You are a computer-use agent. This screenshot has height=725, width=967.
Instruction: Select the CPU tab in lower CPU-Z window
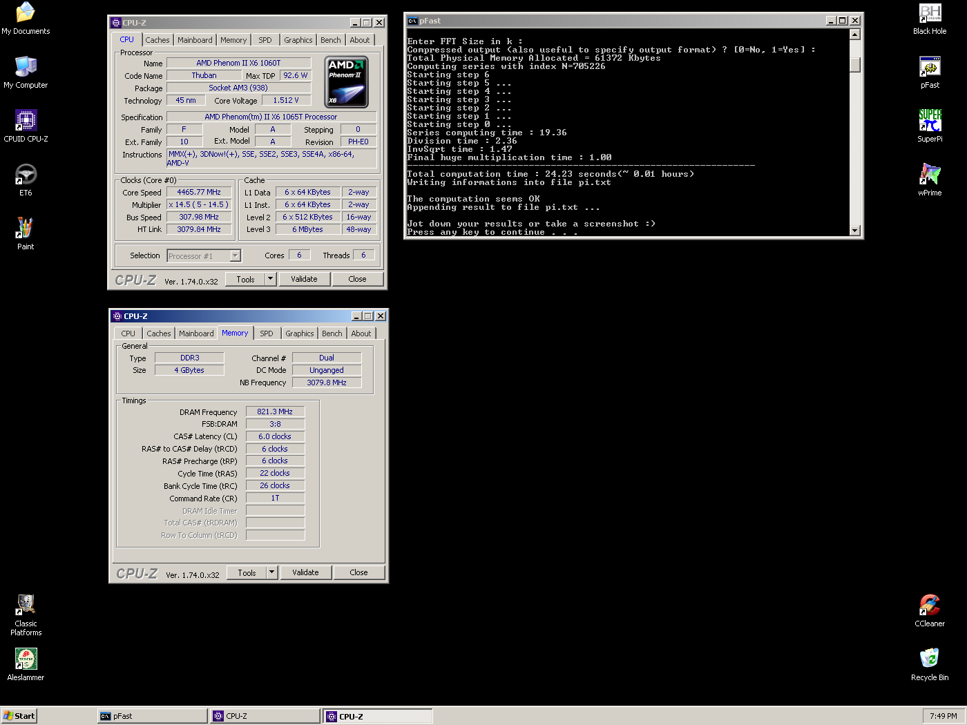pos(128,333)
